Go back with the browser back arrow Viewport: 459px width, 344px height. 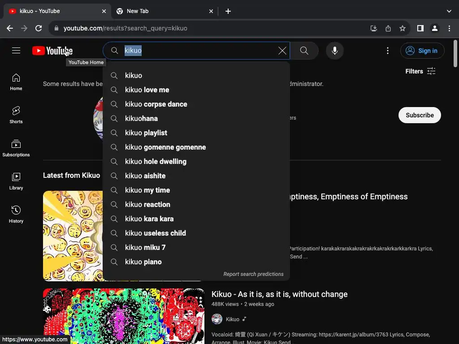(10, 28)
